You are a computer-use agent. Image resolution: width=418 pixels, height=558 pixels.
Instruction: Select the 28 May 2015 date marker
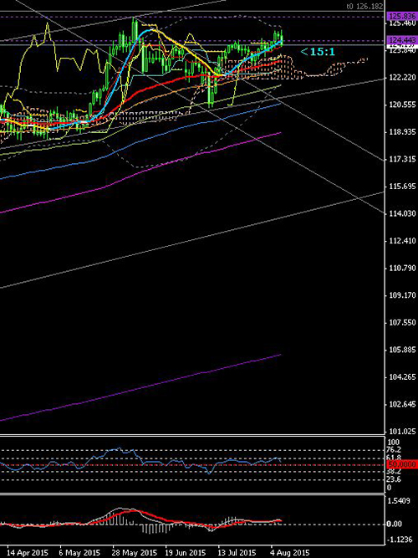pos(135,553)
